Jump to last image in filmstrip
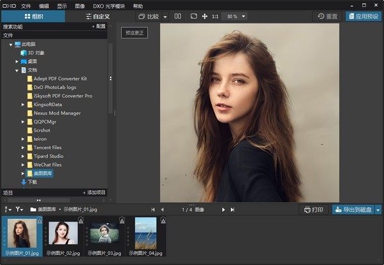This screenshot has width=384, height=265. (232, 209)
